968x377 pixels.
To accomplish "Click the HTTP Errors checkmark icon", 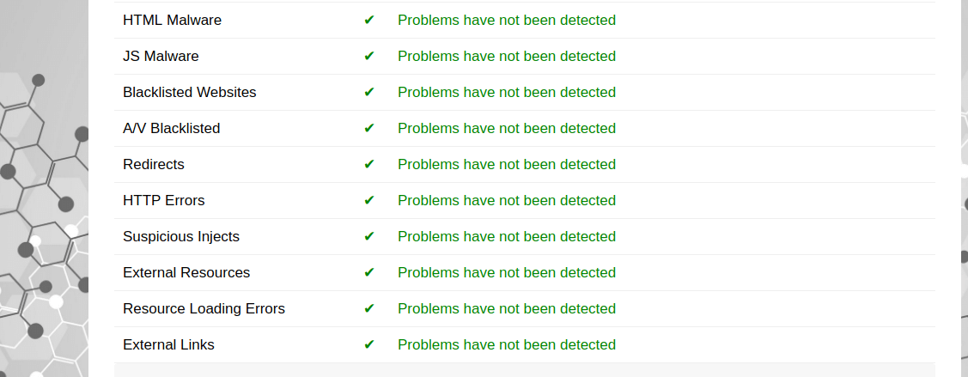I will point(369,201).
